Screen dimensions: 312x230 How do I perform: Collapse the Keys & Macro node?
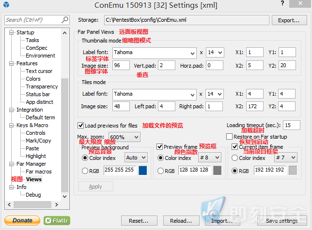pyautogui.click(x=12, y=125)
